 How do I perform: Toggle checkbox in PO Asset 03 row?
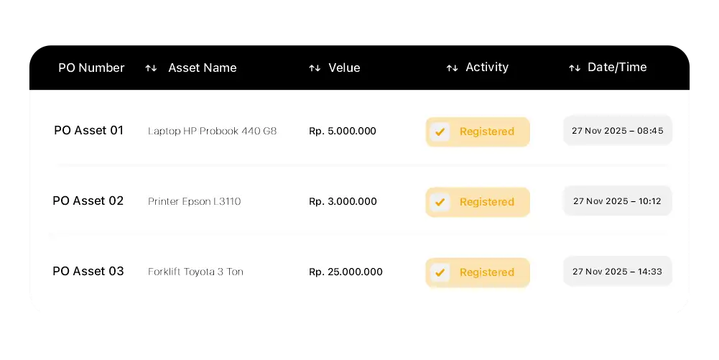(440, 273)
